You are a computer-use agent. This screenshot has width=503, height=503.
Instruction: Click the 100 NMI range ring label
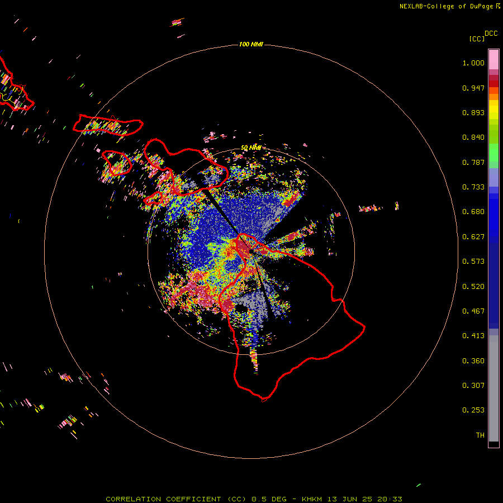click(251, 44)
